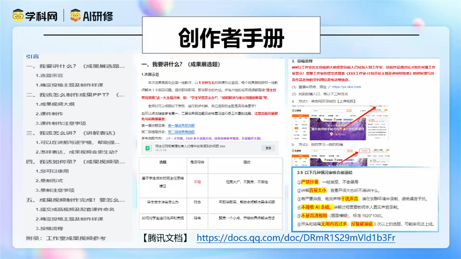Open the 方式2 我的投稿 screenshot image
The height and width of the screenshot is (259, 461).
click(x=340, y=157)
